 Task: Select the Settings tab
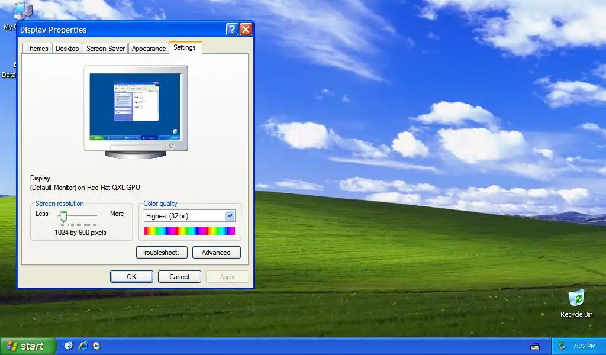pyautogui.click(x=185, y=47)
